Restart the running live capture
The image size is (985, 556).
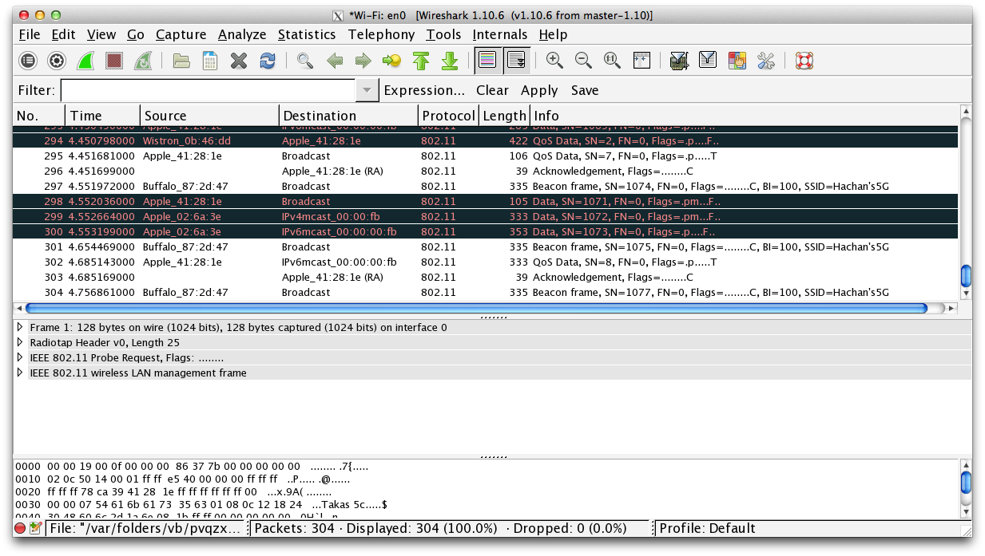143,61
